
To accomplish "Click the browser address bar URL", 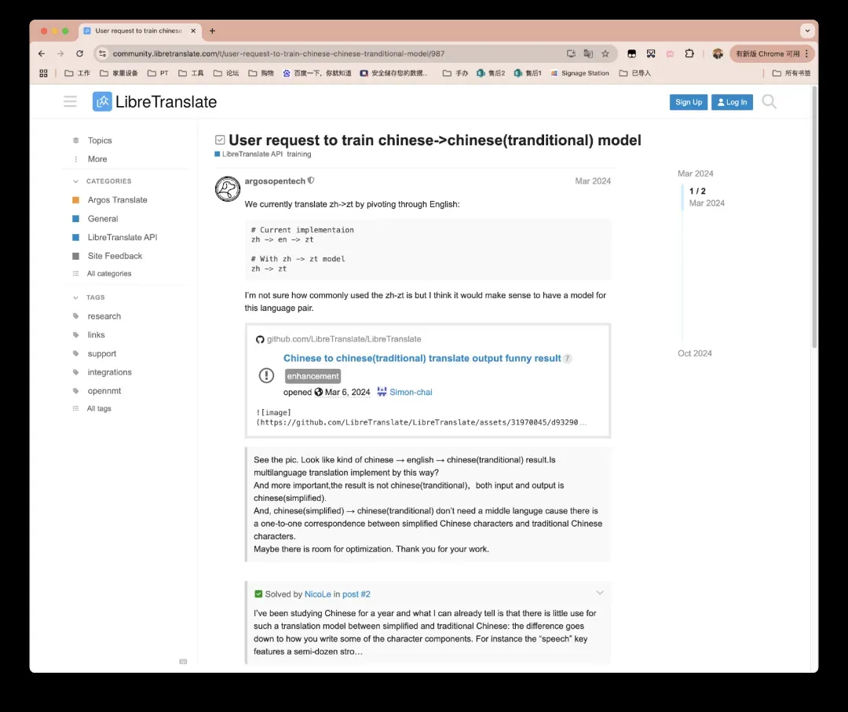I will pos(279,53).
